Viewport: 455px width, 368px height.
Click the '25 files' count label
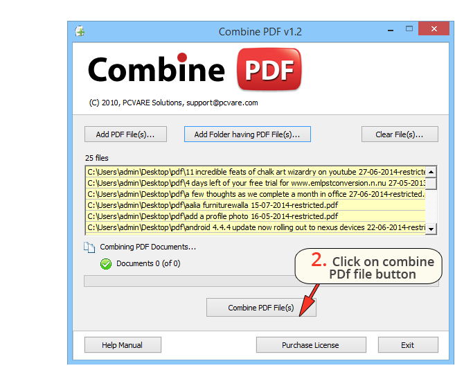[x=97, y=158]
